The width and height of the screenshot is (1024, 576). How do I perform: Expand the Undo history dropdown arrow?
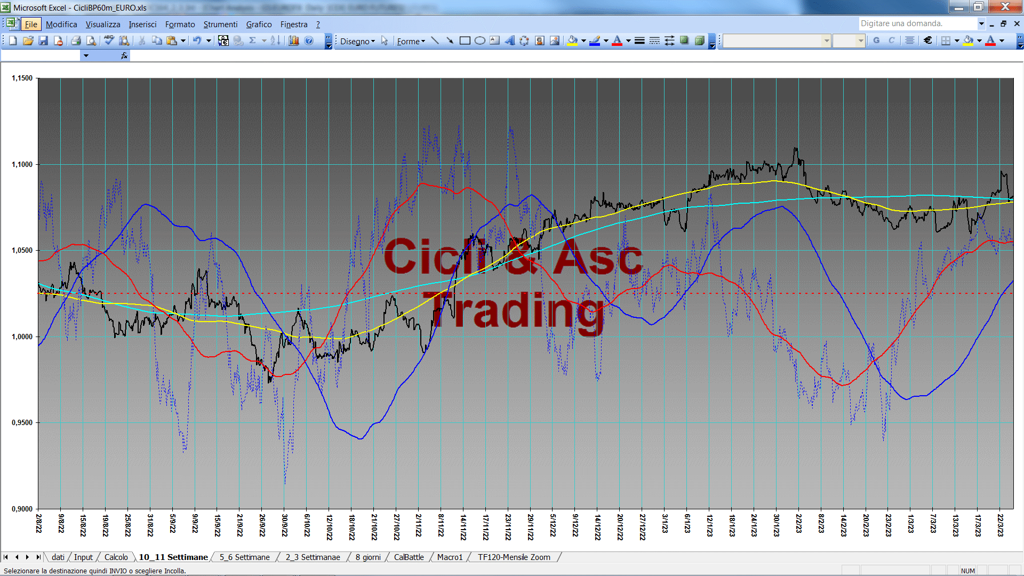pyautogui.click(x=209, y=41)
